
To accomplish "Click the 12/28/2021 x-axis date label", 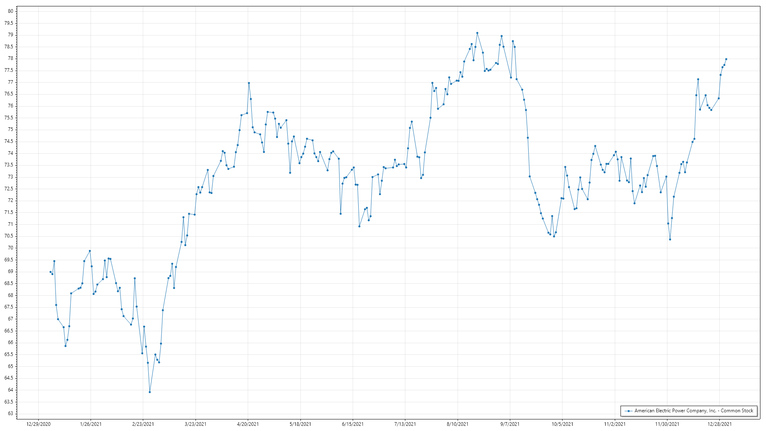I will pos(719,424).
